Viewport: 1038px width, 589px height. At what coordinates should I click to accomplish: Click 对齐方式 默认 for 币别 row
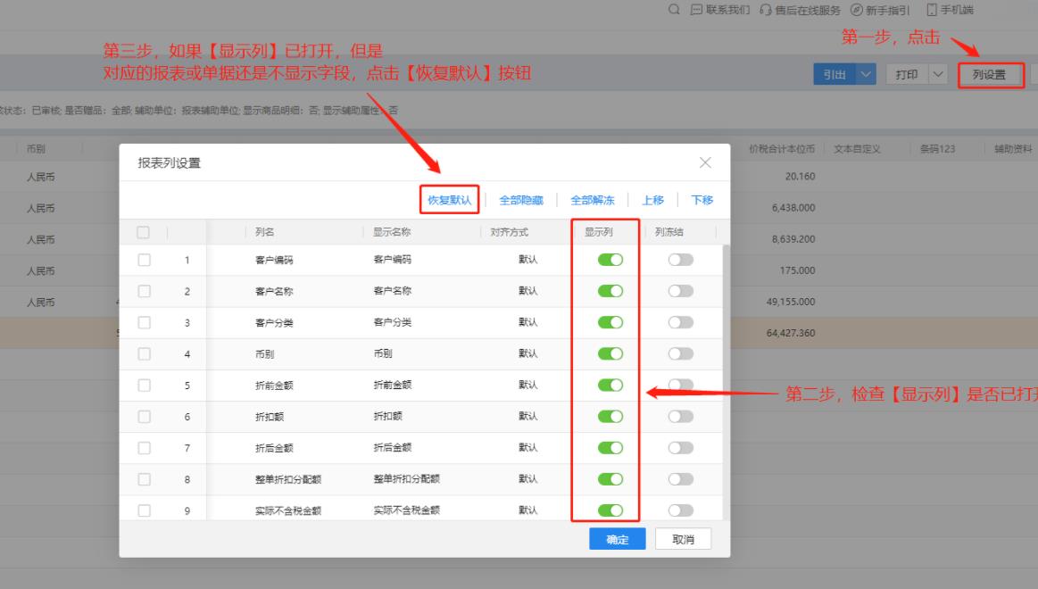click(527, 353)
